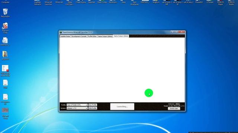The width and height of the screenshot is (238, 133).
Task: Click the Switch User button
Action: point(174,109)
